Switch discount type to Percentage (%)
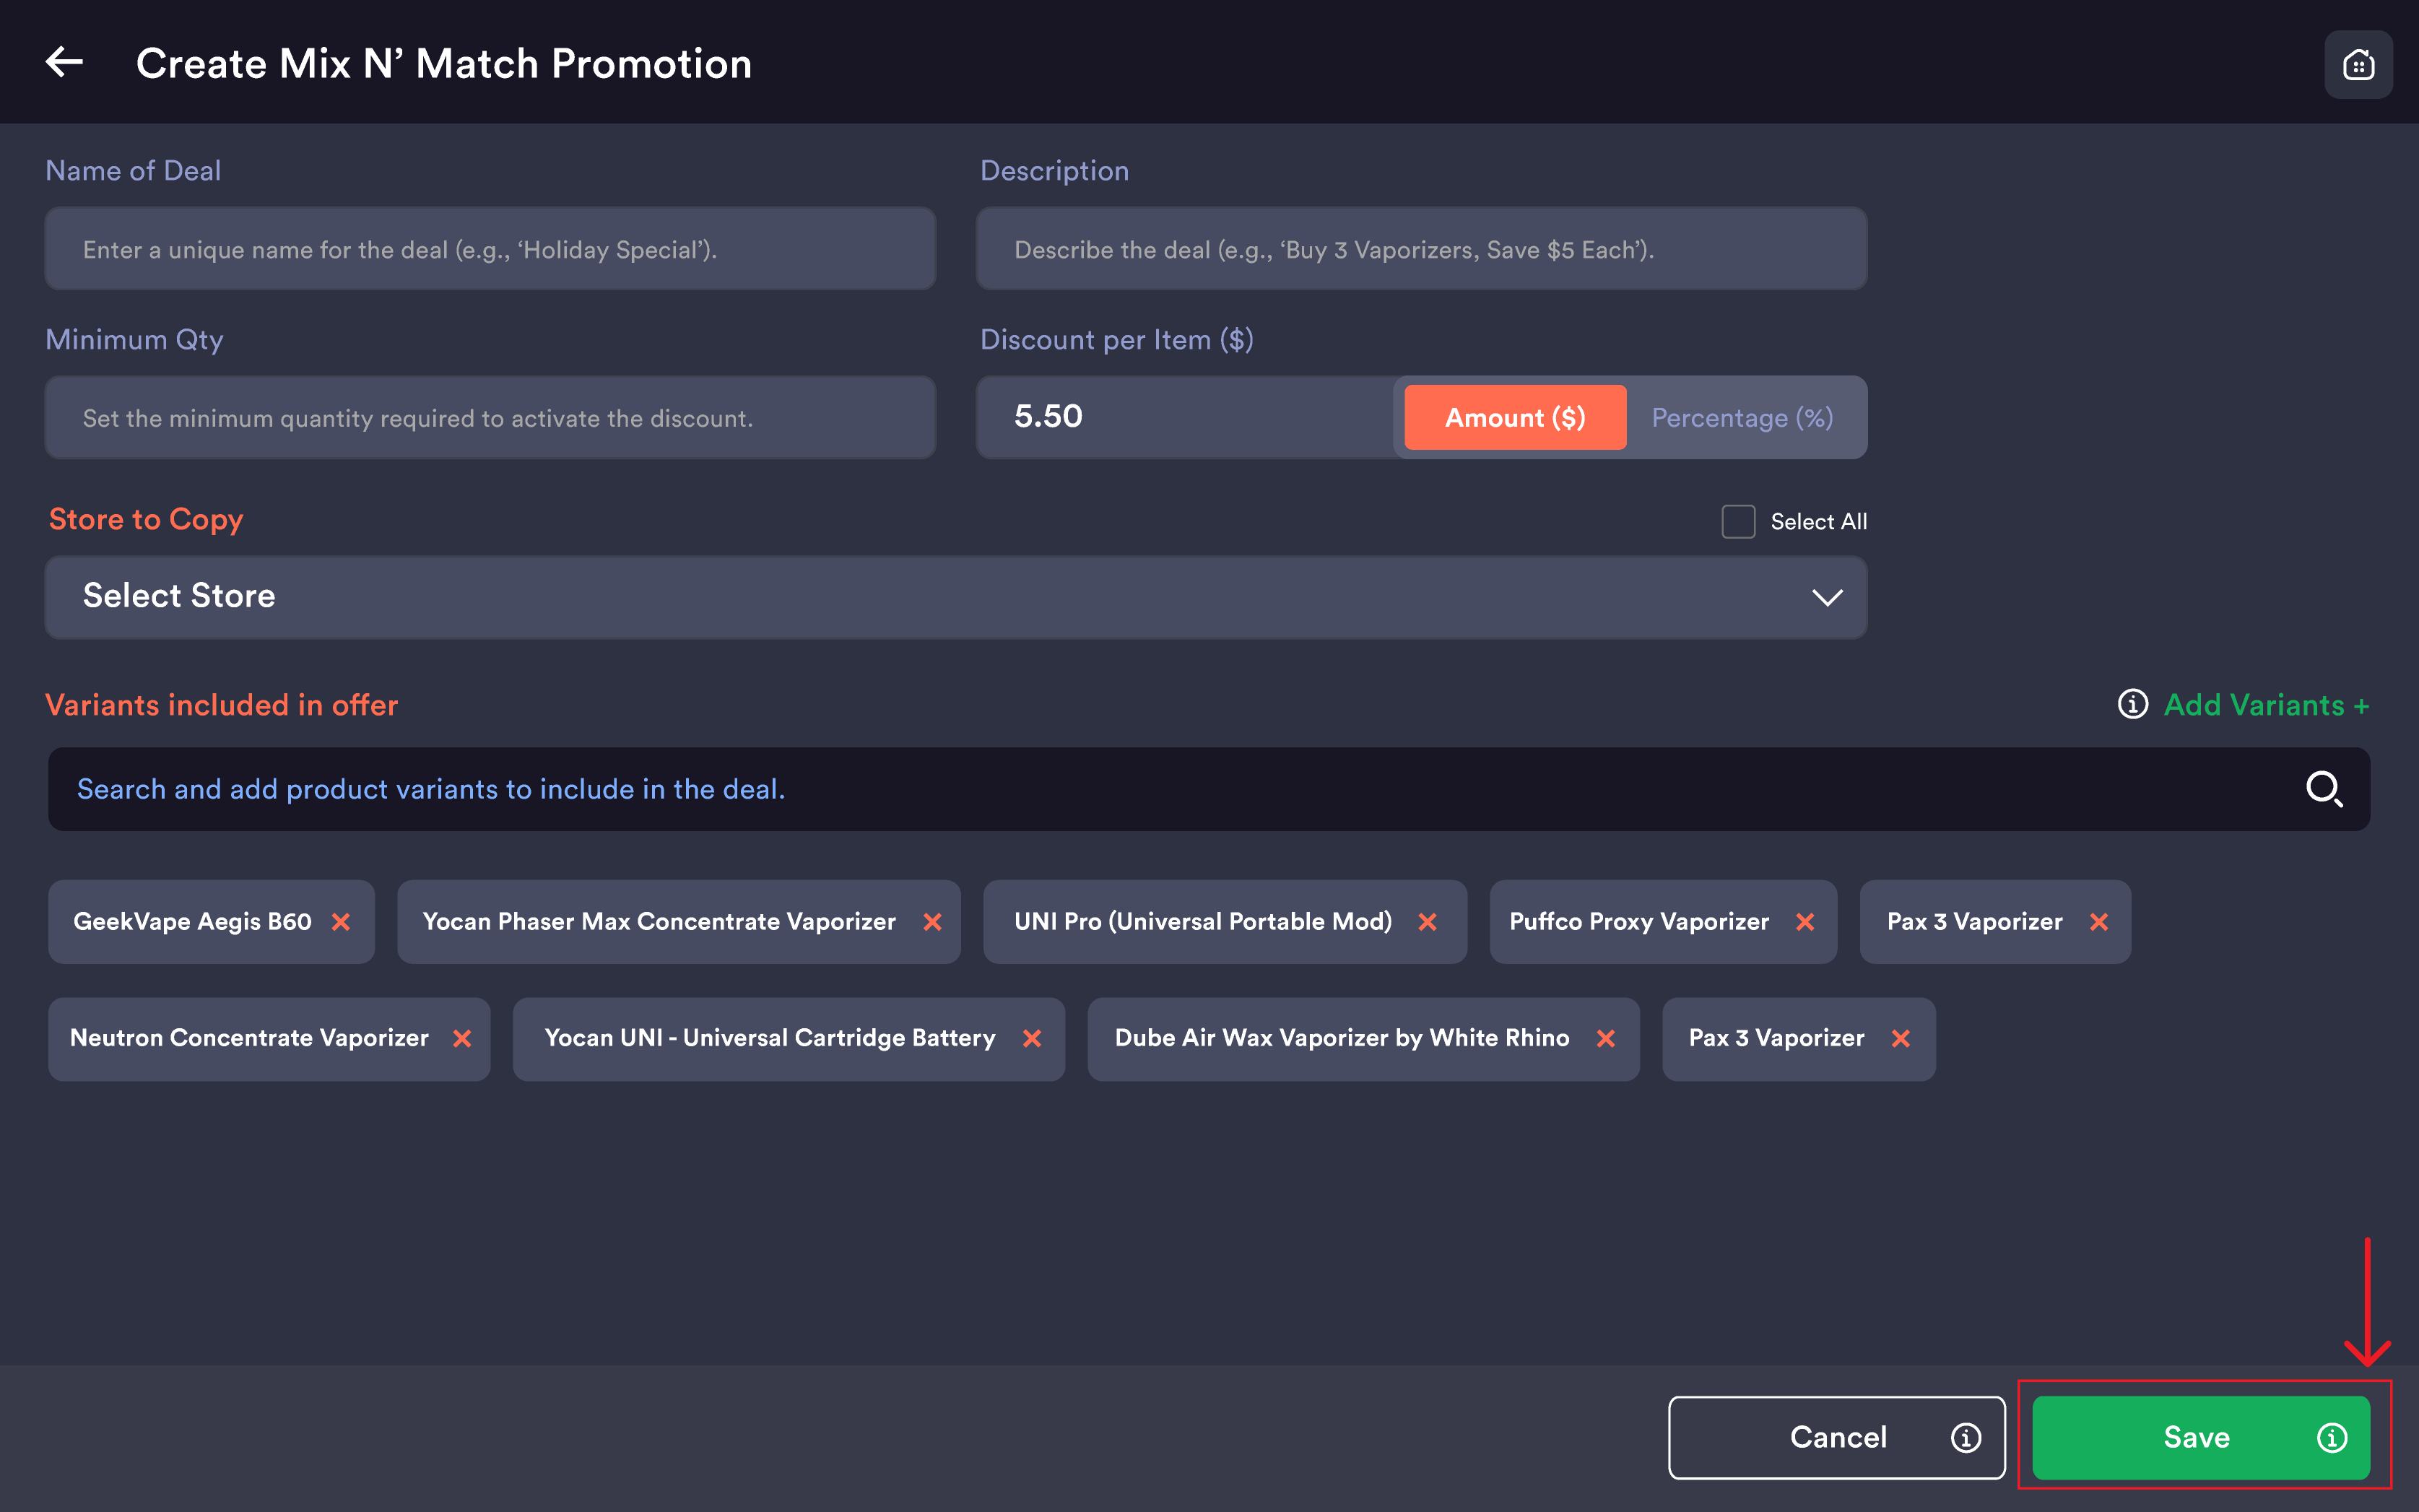This screenshot has width=2419, height=1512. pos(1742,418)
